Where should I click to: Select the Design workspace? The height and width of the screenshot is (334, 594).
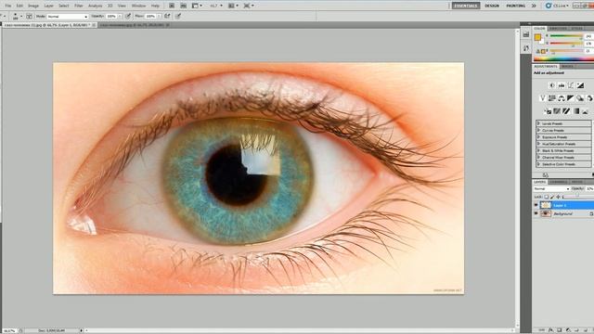[492, 6]
